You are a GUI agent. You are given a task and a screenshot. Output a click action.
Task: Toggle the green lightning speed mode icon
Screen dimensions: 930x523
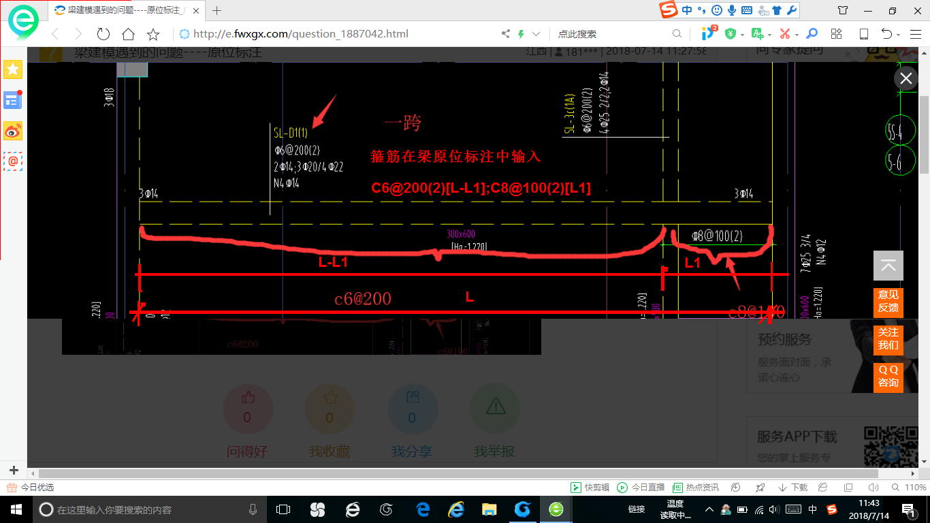tap(521, 34)
